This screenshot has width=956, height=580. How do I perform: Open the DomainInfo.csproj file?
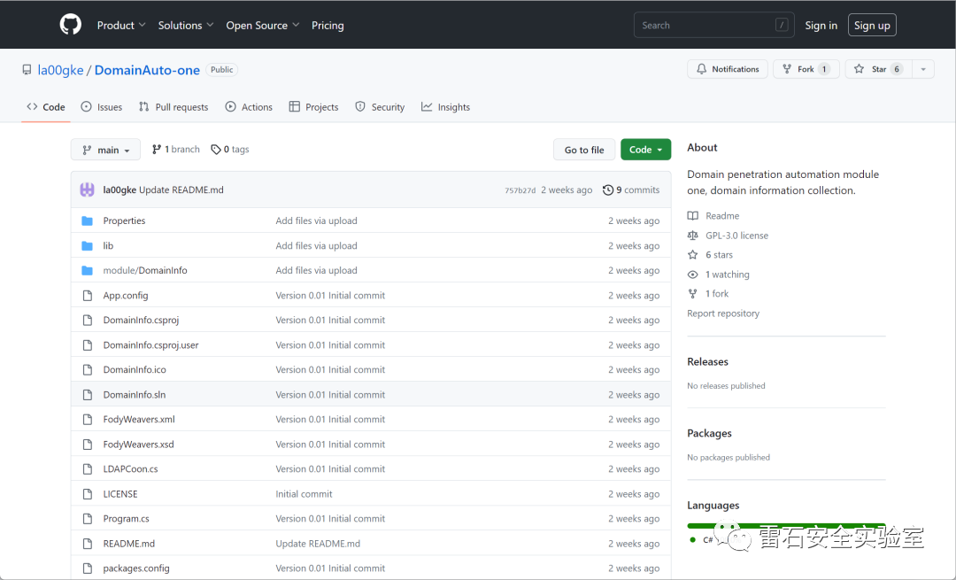[x=141, y=320]
